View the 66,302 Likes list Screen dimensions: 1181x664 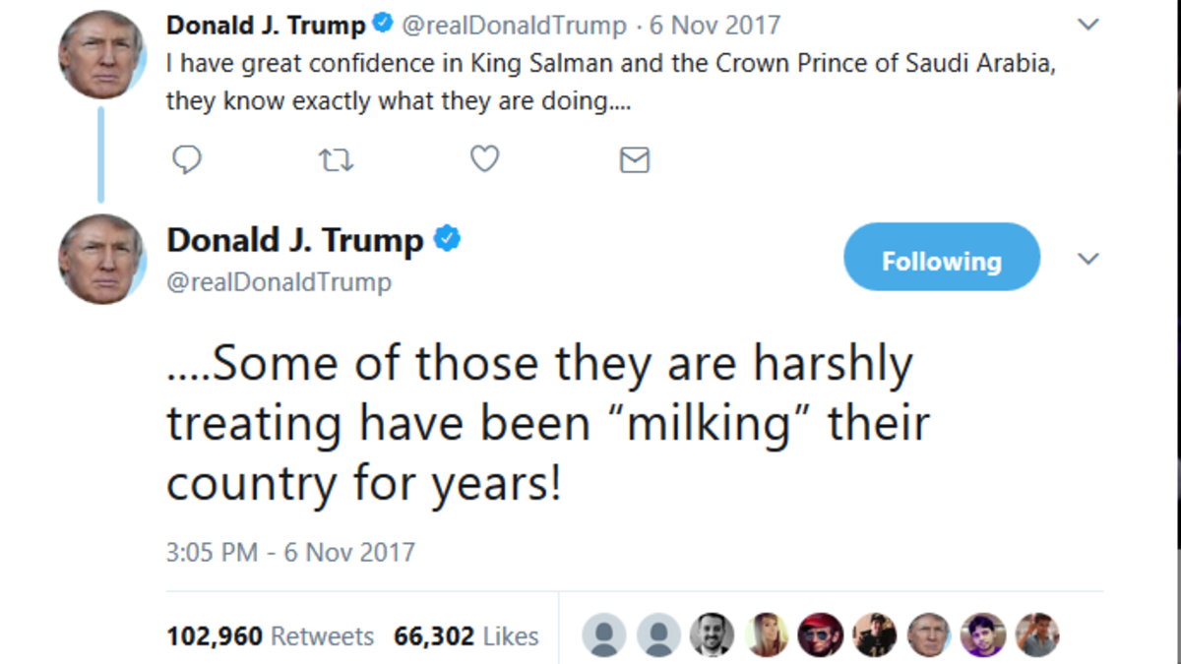[466, 636]
